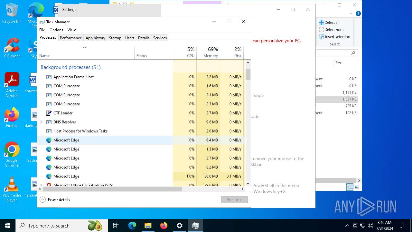Open File Explorer from the taskbar
The height and width of the screenshot is (232, 412).
148,226
